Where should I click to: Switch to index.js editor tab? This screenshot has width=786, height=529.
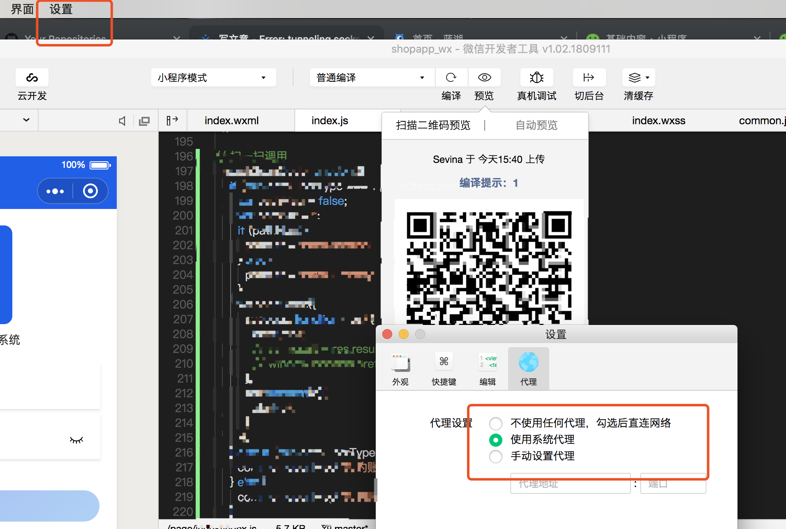pyautogui.click(x=330, y=121)
